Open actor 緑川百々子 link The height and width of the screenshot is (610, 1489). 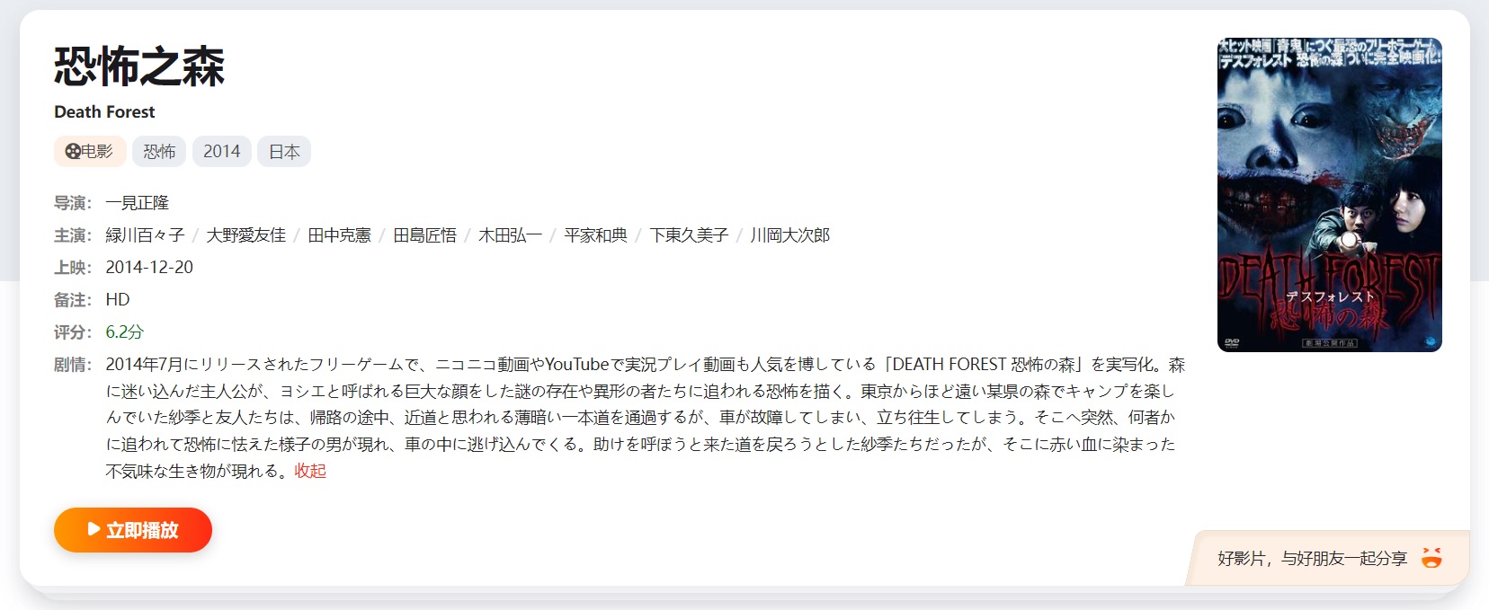point(145,235)
